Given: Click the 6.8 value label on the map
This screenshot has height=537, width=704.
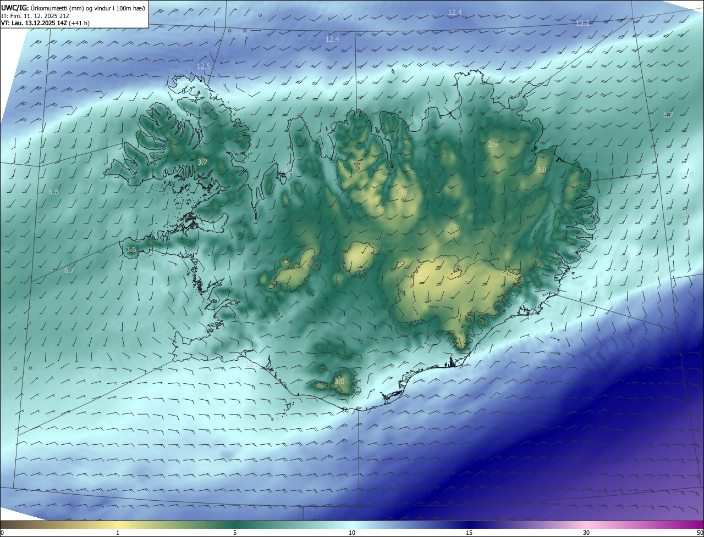Looking at the screenshot, I should point(53,192).
